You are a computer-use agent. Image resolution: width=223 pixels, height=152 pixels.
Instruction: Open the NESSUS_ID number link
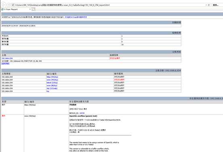[82, 113]
